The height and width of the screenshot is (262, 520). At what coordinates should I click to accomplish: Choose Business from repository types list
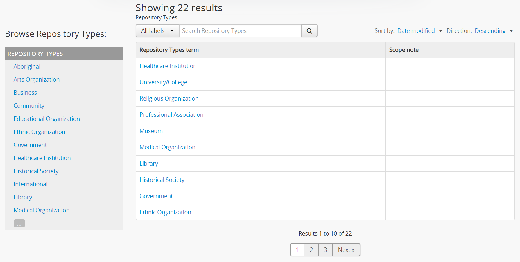(25, 93)
